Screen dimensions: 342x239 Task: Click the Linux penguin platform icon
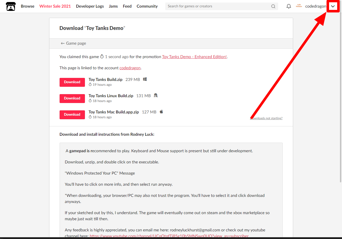156,95
